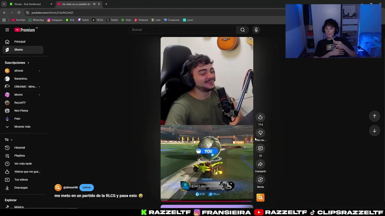Open Tus videos in sidebar
This screenshot has width=385, height=216.
click(23, 180)
